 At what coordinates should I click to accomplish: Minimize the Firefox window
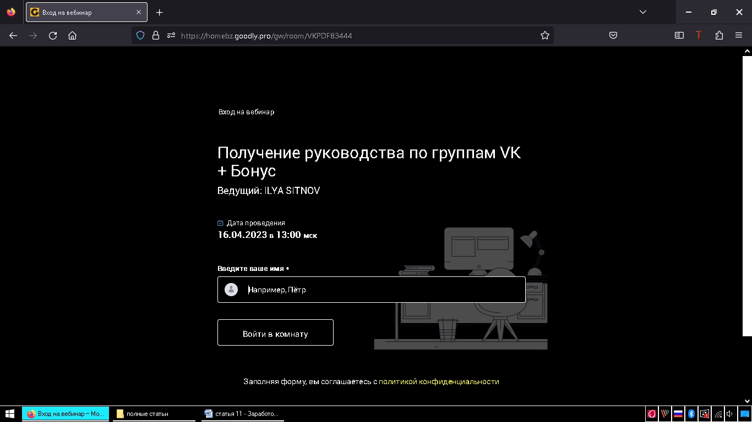point(689,12)
